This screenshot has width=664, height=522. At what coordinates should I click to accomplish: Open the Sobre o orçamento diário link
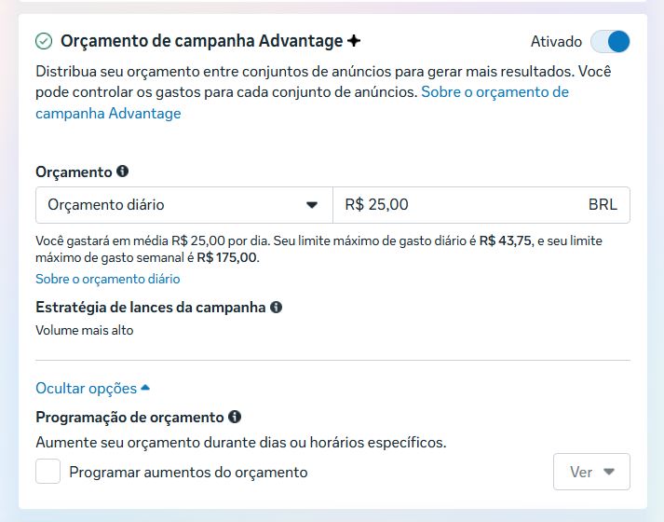click(108, 279)
